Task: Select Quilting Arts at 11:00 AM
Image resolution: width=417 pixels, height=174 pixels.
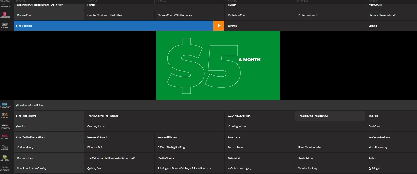Action: pyautogui.click(x=119, y=168)
